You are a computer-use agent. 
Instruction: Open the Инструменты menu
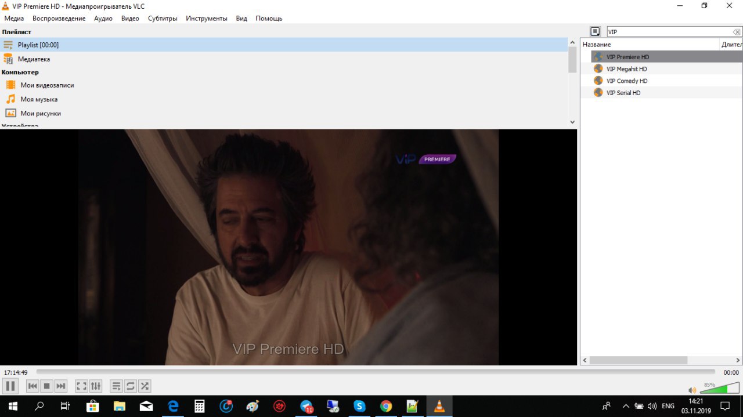207,19
